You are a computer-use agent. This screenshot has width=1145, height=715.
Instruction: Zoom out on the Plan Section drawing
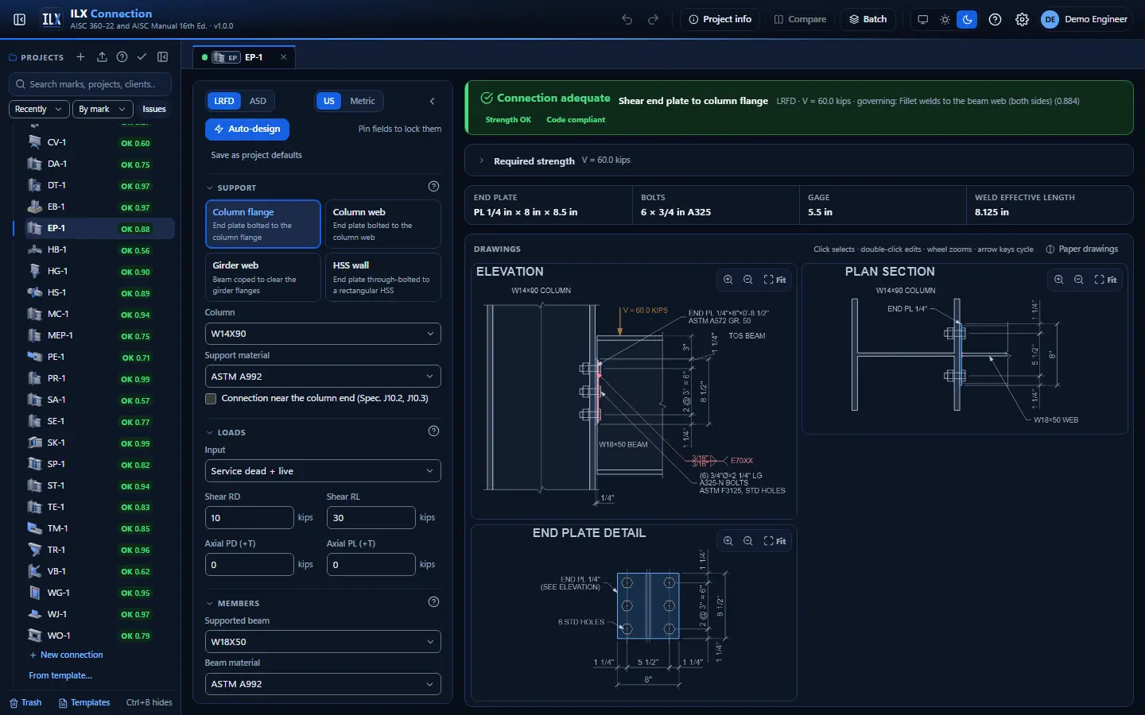[x=1079, y=280]
